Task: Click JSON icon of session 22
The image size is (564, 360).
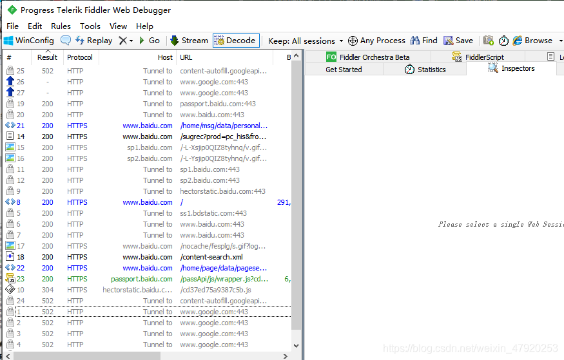Action: pos(10,268)
